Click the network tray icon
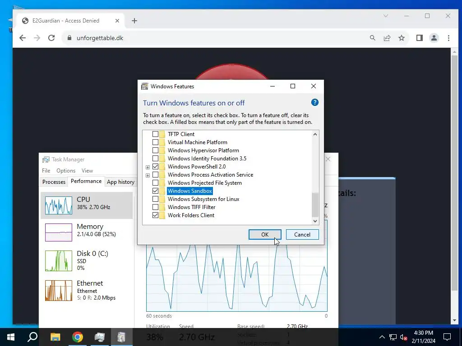 click(393, 337)
